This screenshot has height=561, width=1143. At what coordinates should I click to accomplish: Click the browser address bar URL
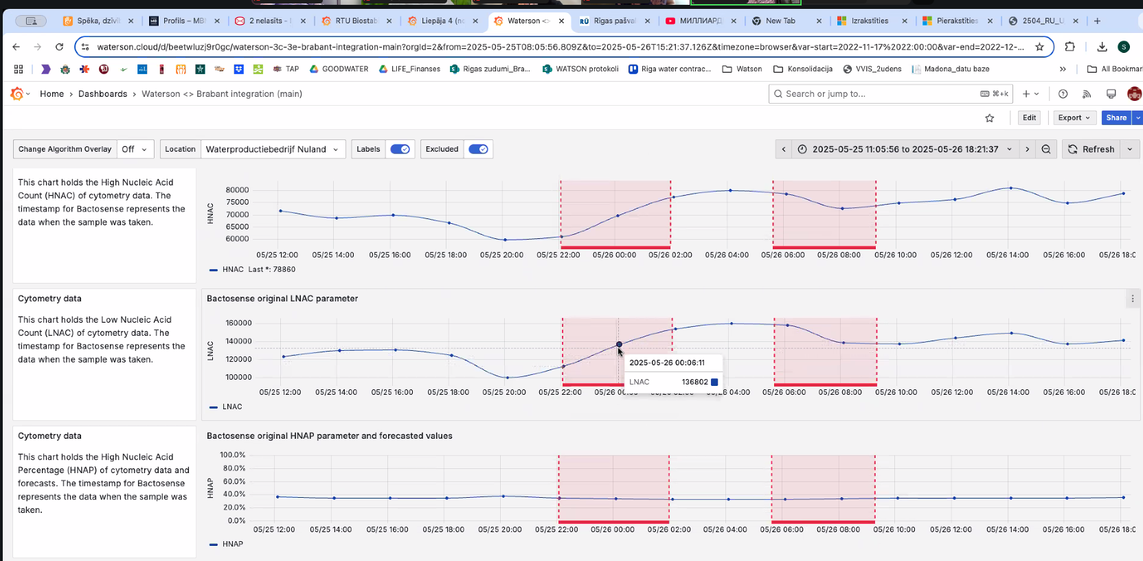pos(560,47)
